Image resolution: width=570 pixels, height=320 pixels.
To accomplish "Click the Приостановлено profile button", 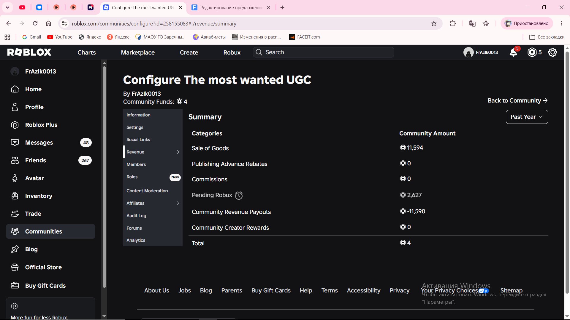I will pyautogui.click(x=527, y=23).
